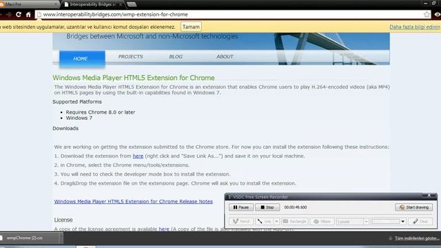Select the Rectangle drawing tool
Image resolution: width=441 pixels, height=248 pixels.
click(x=294, y=222)
